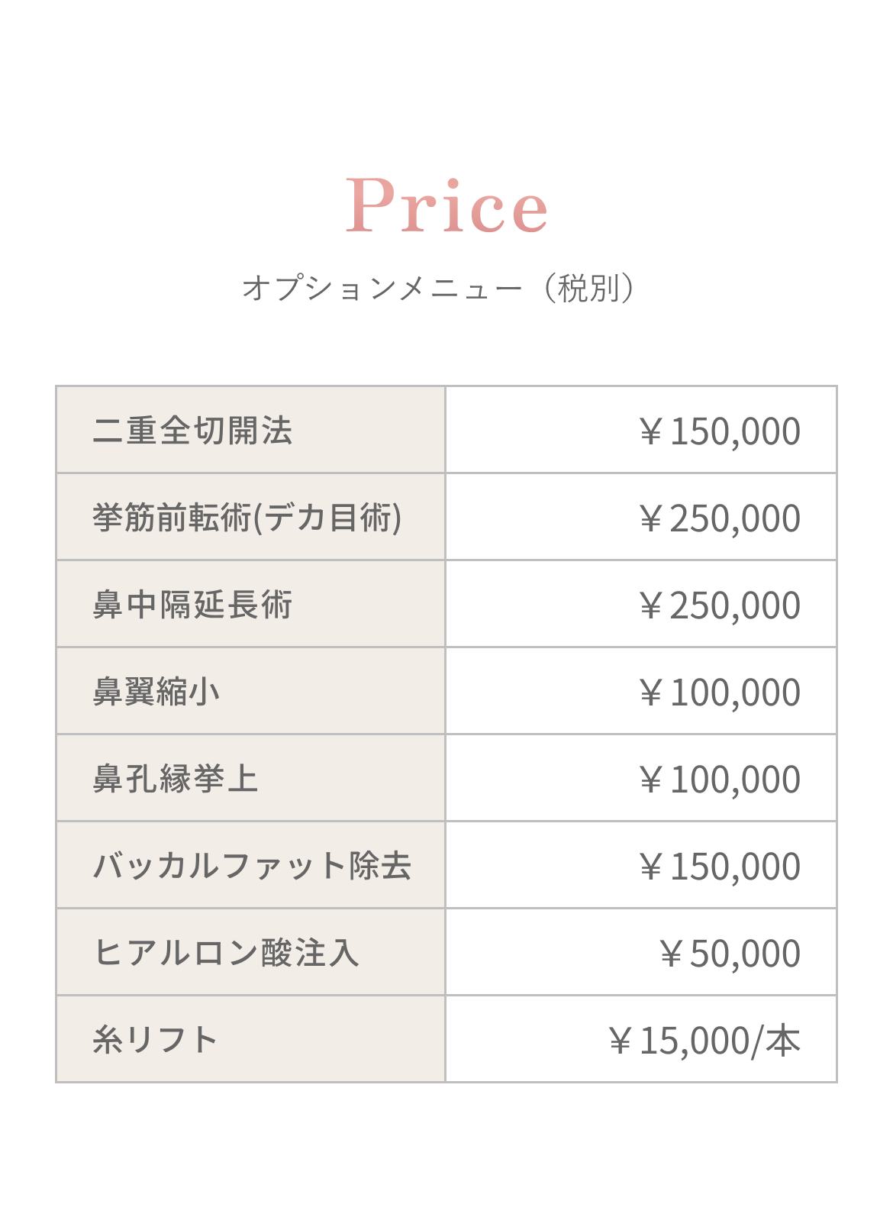Click the price for 挙筋前転術
Viewport: 893px width, 1230px height.
(719, 518)
